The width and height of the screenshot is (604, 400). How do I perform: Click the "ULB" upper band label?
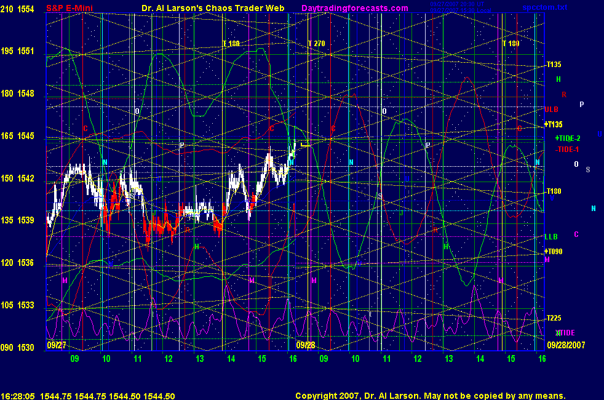(551, 110)
